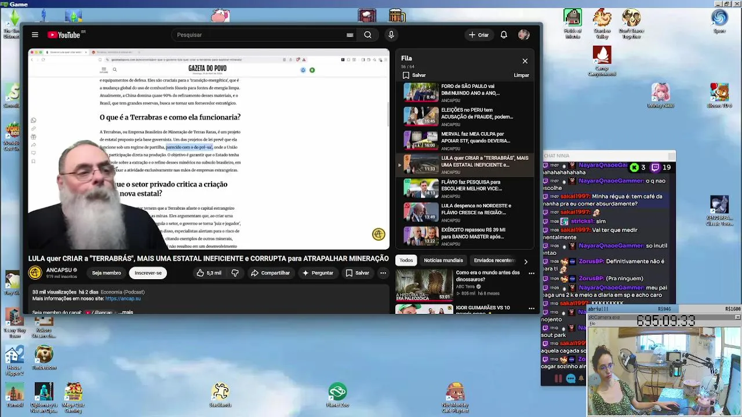Click the Perguntar ask button
The image size is (742, 417).
(318, 273)
